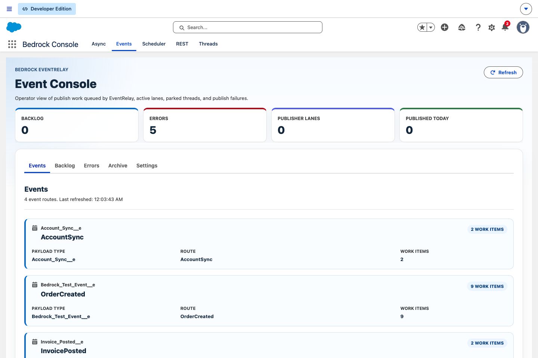This screenshot has height=358, width=538.
Task: Switch to the Backlog sub-tab
Action: [65, 166]
